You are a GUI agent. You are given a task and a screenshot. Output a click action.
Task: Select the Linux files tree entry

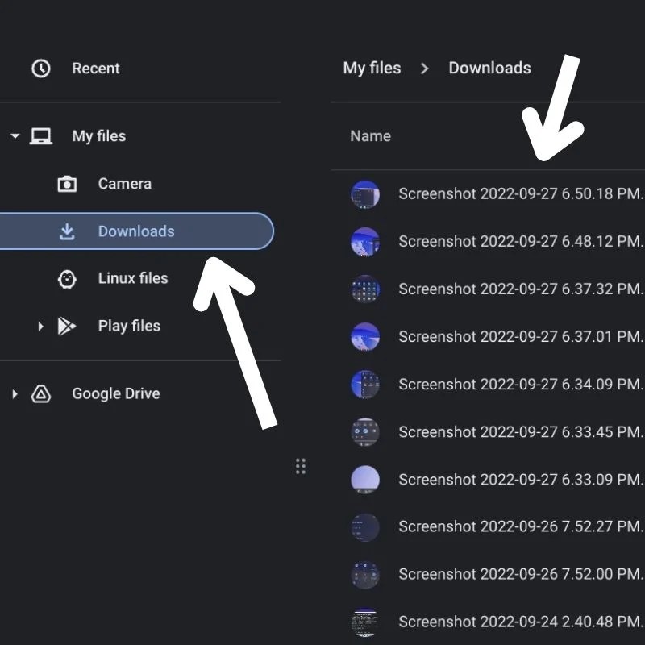pos(132,278)
